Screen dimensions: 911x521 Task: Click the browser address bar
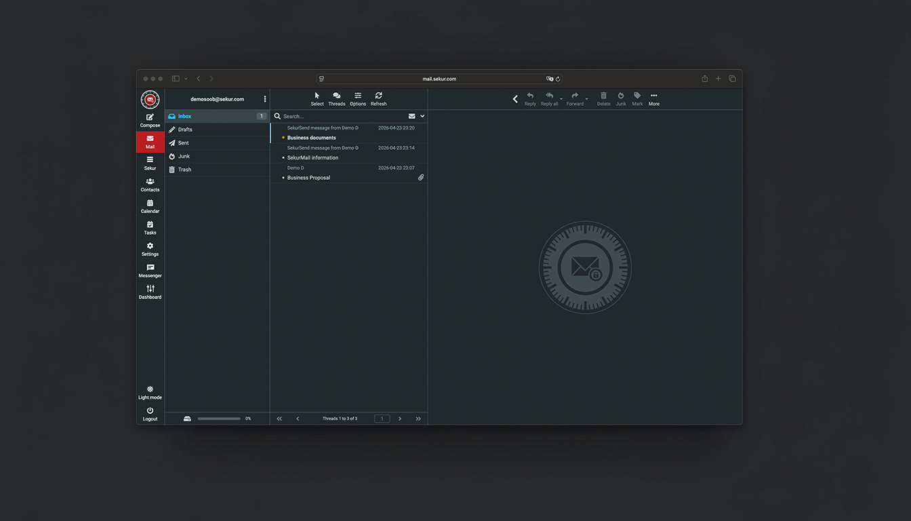439,79
